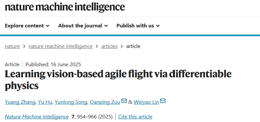This screenshot has width=260, height=122.
Task: Expand the Publish with us dropdown
Action: pyautogui.click(x=138, y=26)
